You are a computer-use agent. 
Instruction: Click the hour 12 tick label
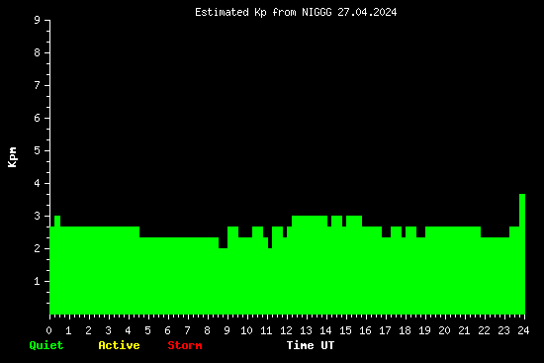tap(286, 330)
